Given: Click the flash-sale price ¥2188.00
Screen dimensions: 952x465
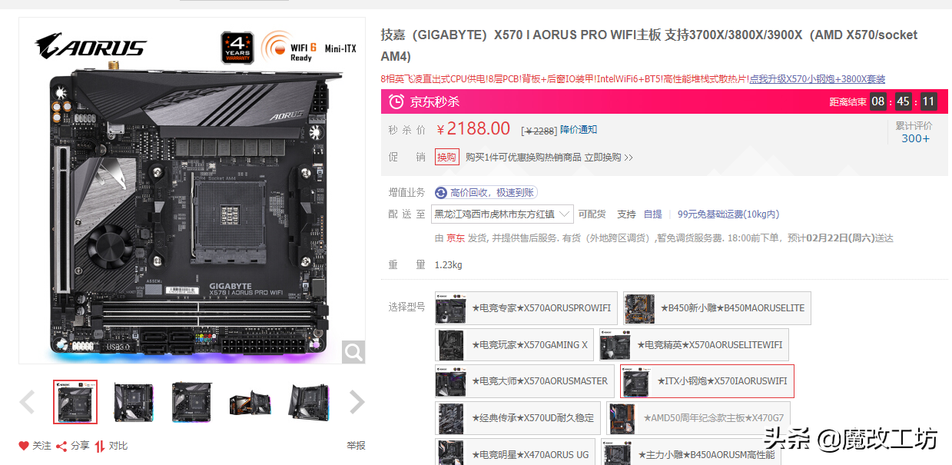Looking at the screenshot, I should 473,128.
